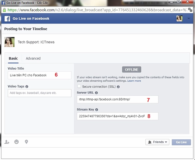Image resolution: width=195 pixels, height=160 pixels.
Task: Click the Video Title input field
Action: pos(40,75)
